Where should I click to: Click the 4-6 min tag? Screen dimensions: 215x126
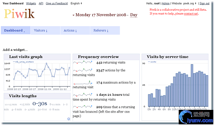(x=17, y=110)
